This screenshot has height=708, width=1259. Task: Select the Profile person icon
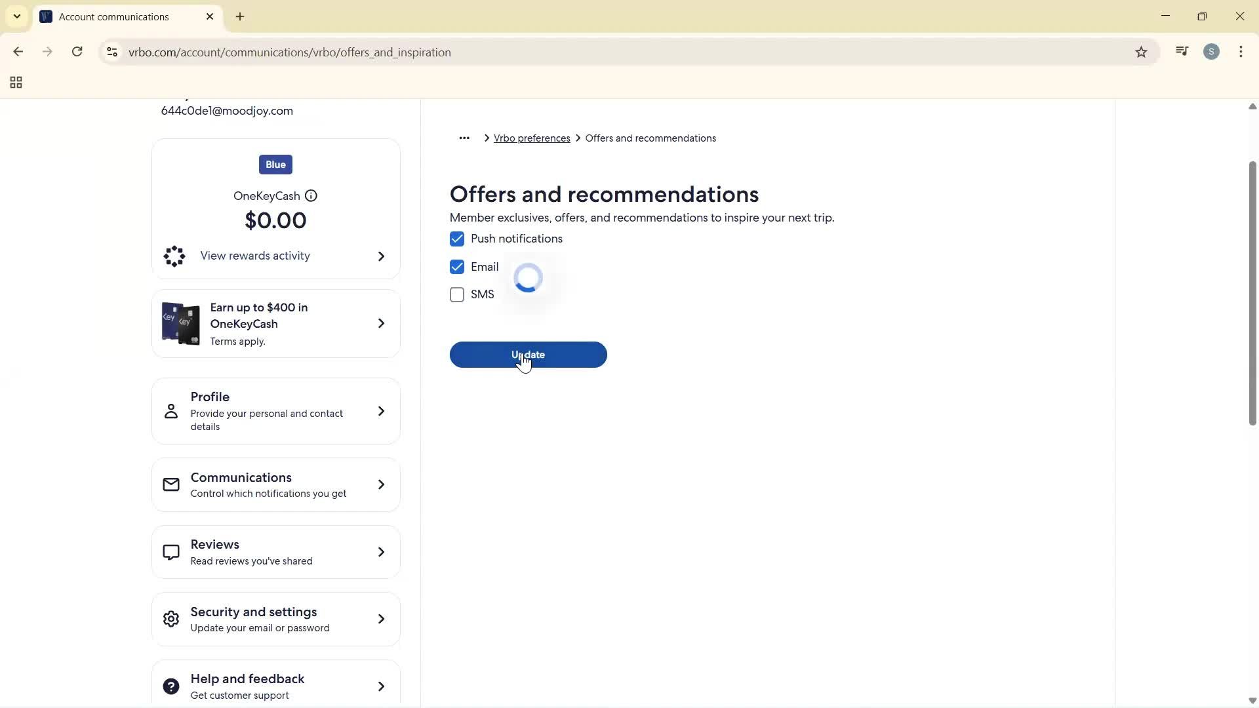pyautogui.click(x=170, y=411)
